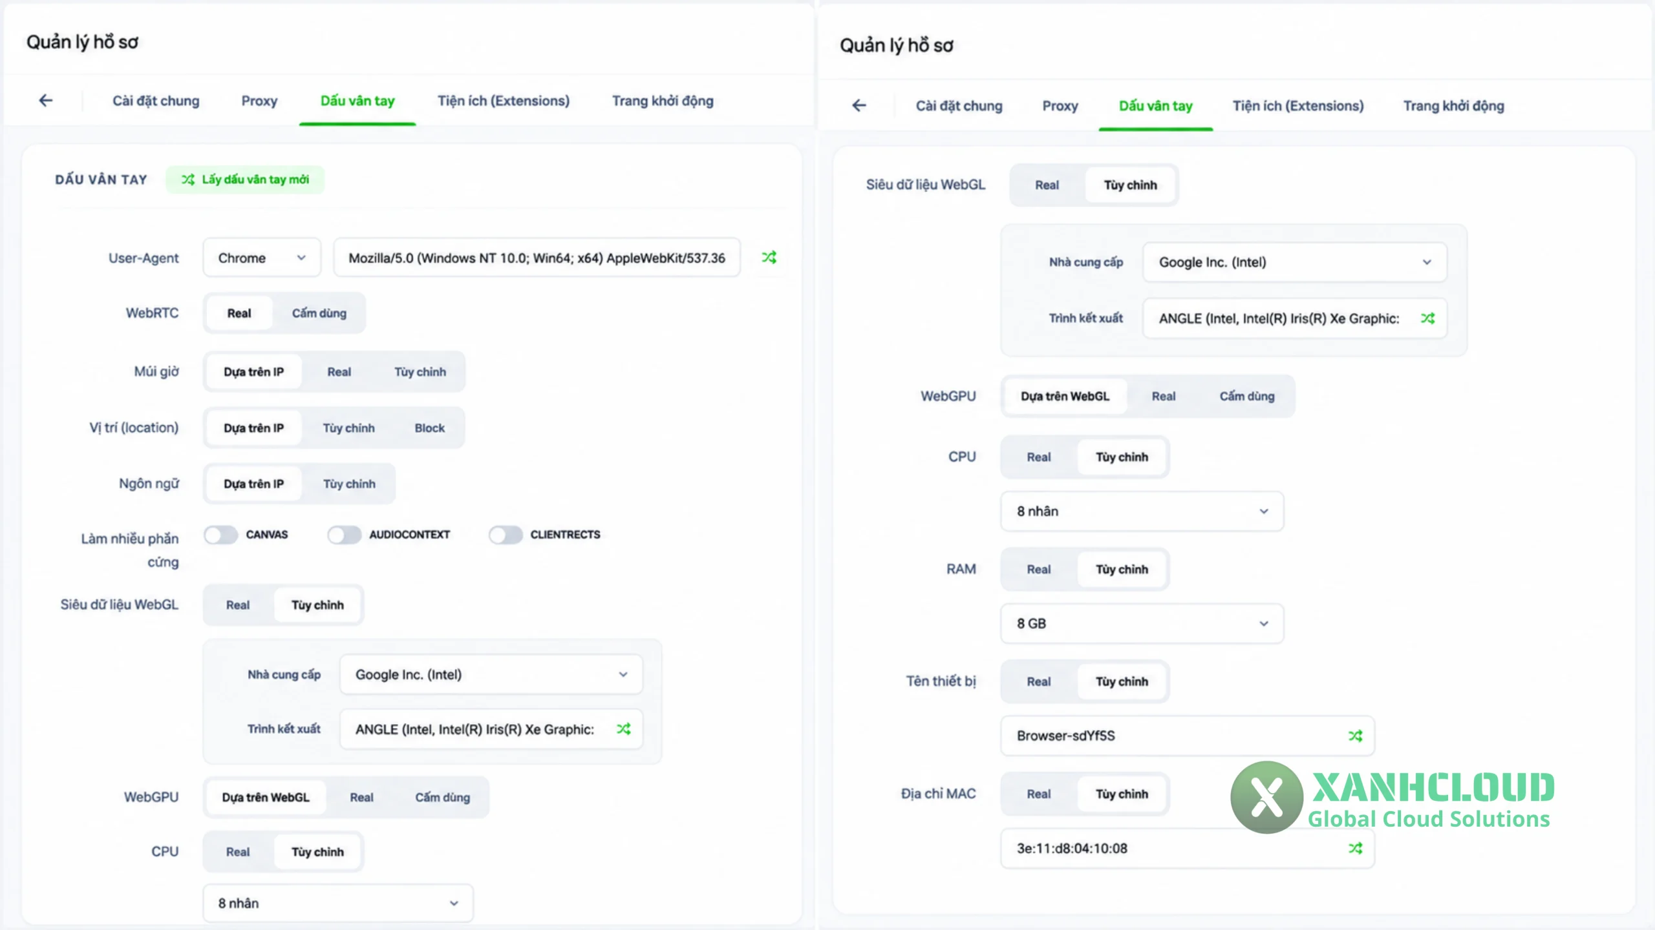Go back using right panel arrow icon

point(859,105)
